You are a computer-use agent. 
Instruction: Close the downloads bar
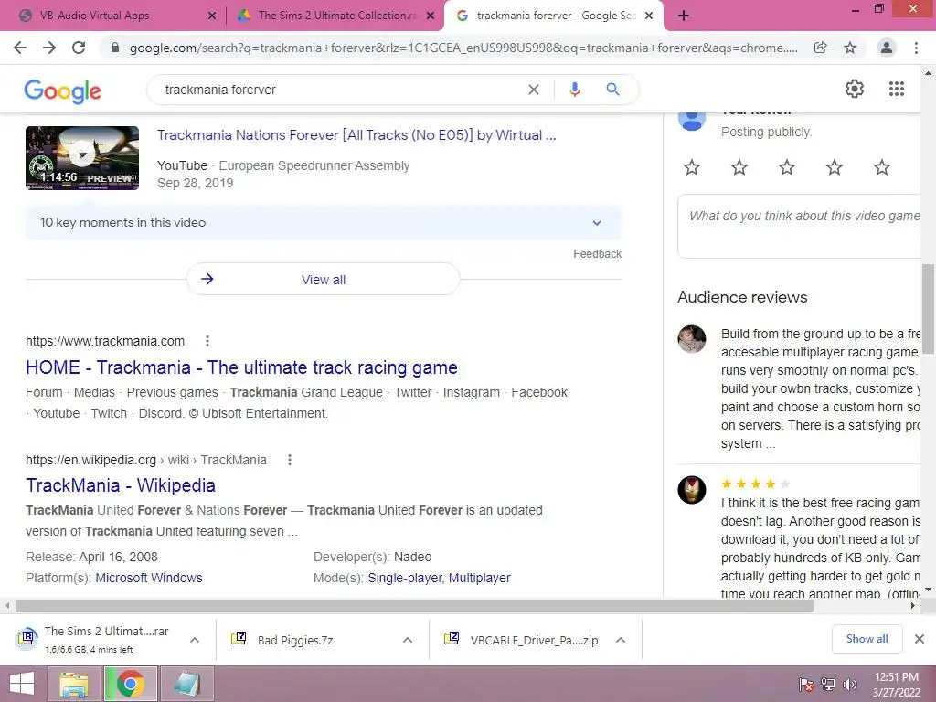click(920, 639)
